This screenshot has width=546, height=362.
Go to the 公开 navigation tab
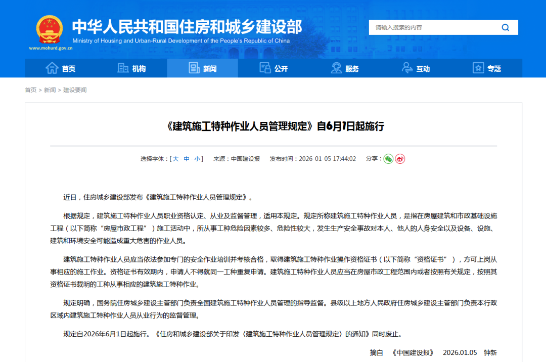click(x=274, y=68)
